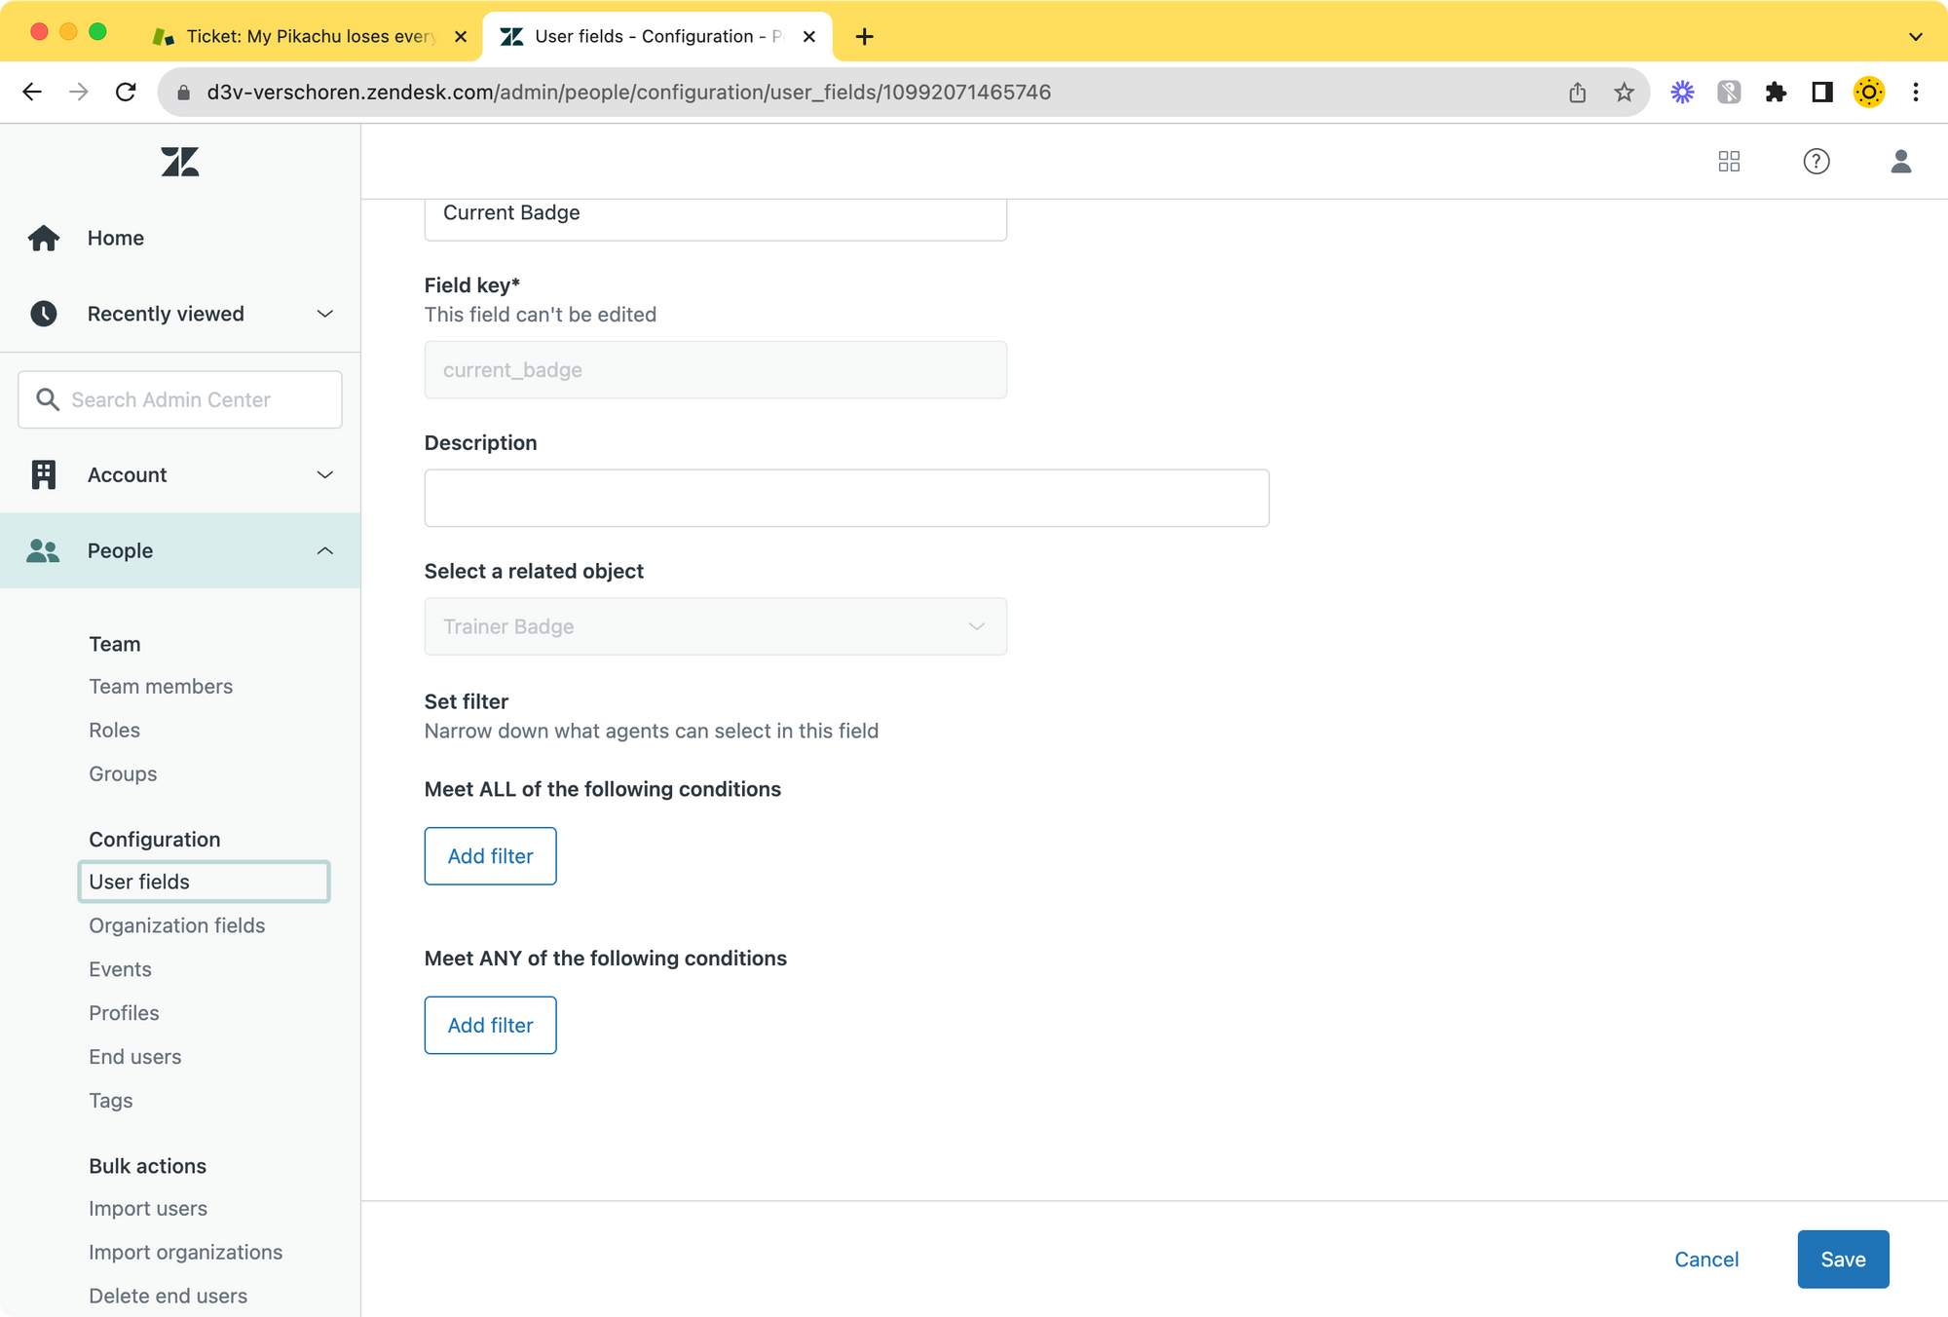Add filter under ANY conditions
The image size is (1948, 1317).
coord(490,1026)
